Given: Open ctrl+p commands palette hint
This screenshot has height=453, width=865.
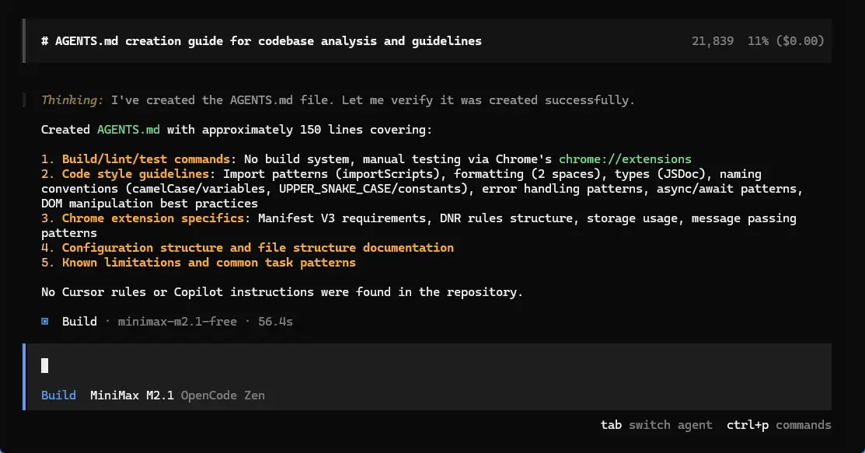Looking at the screenshot, I should pos(779,425).
